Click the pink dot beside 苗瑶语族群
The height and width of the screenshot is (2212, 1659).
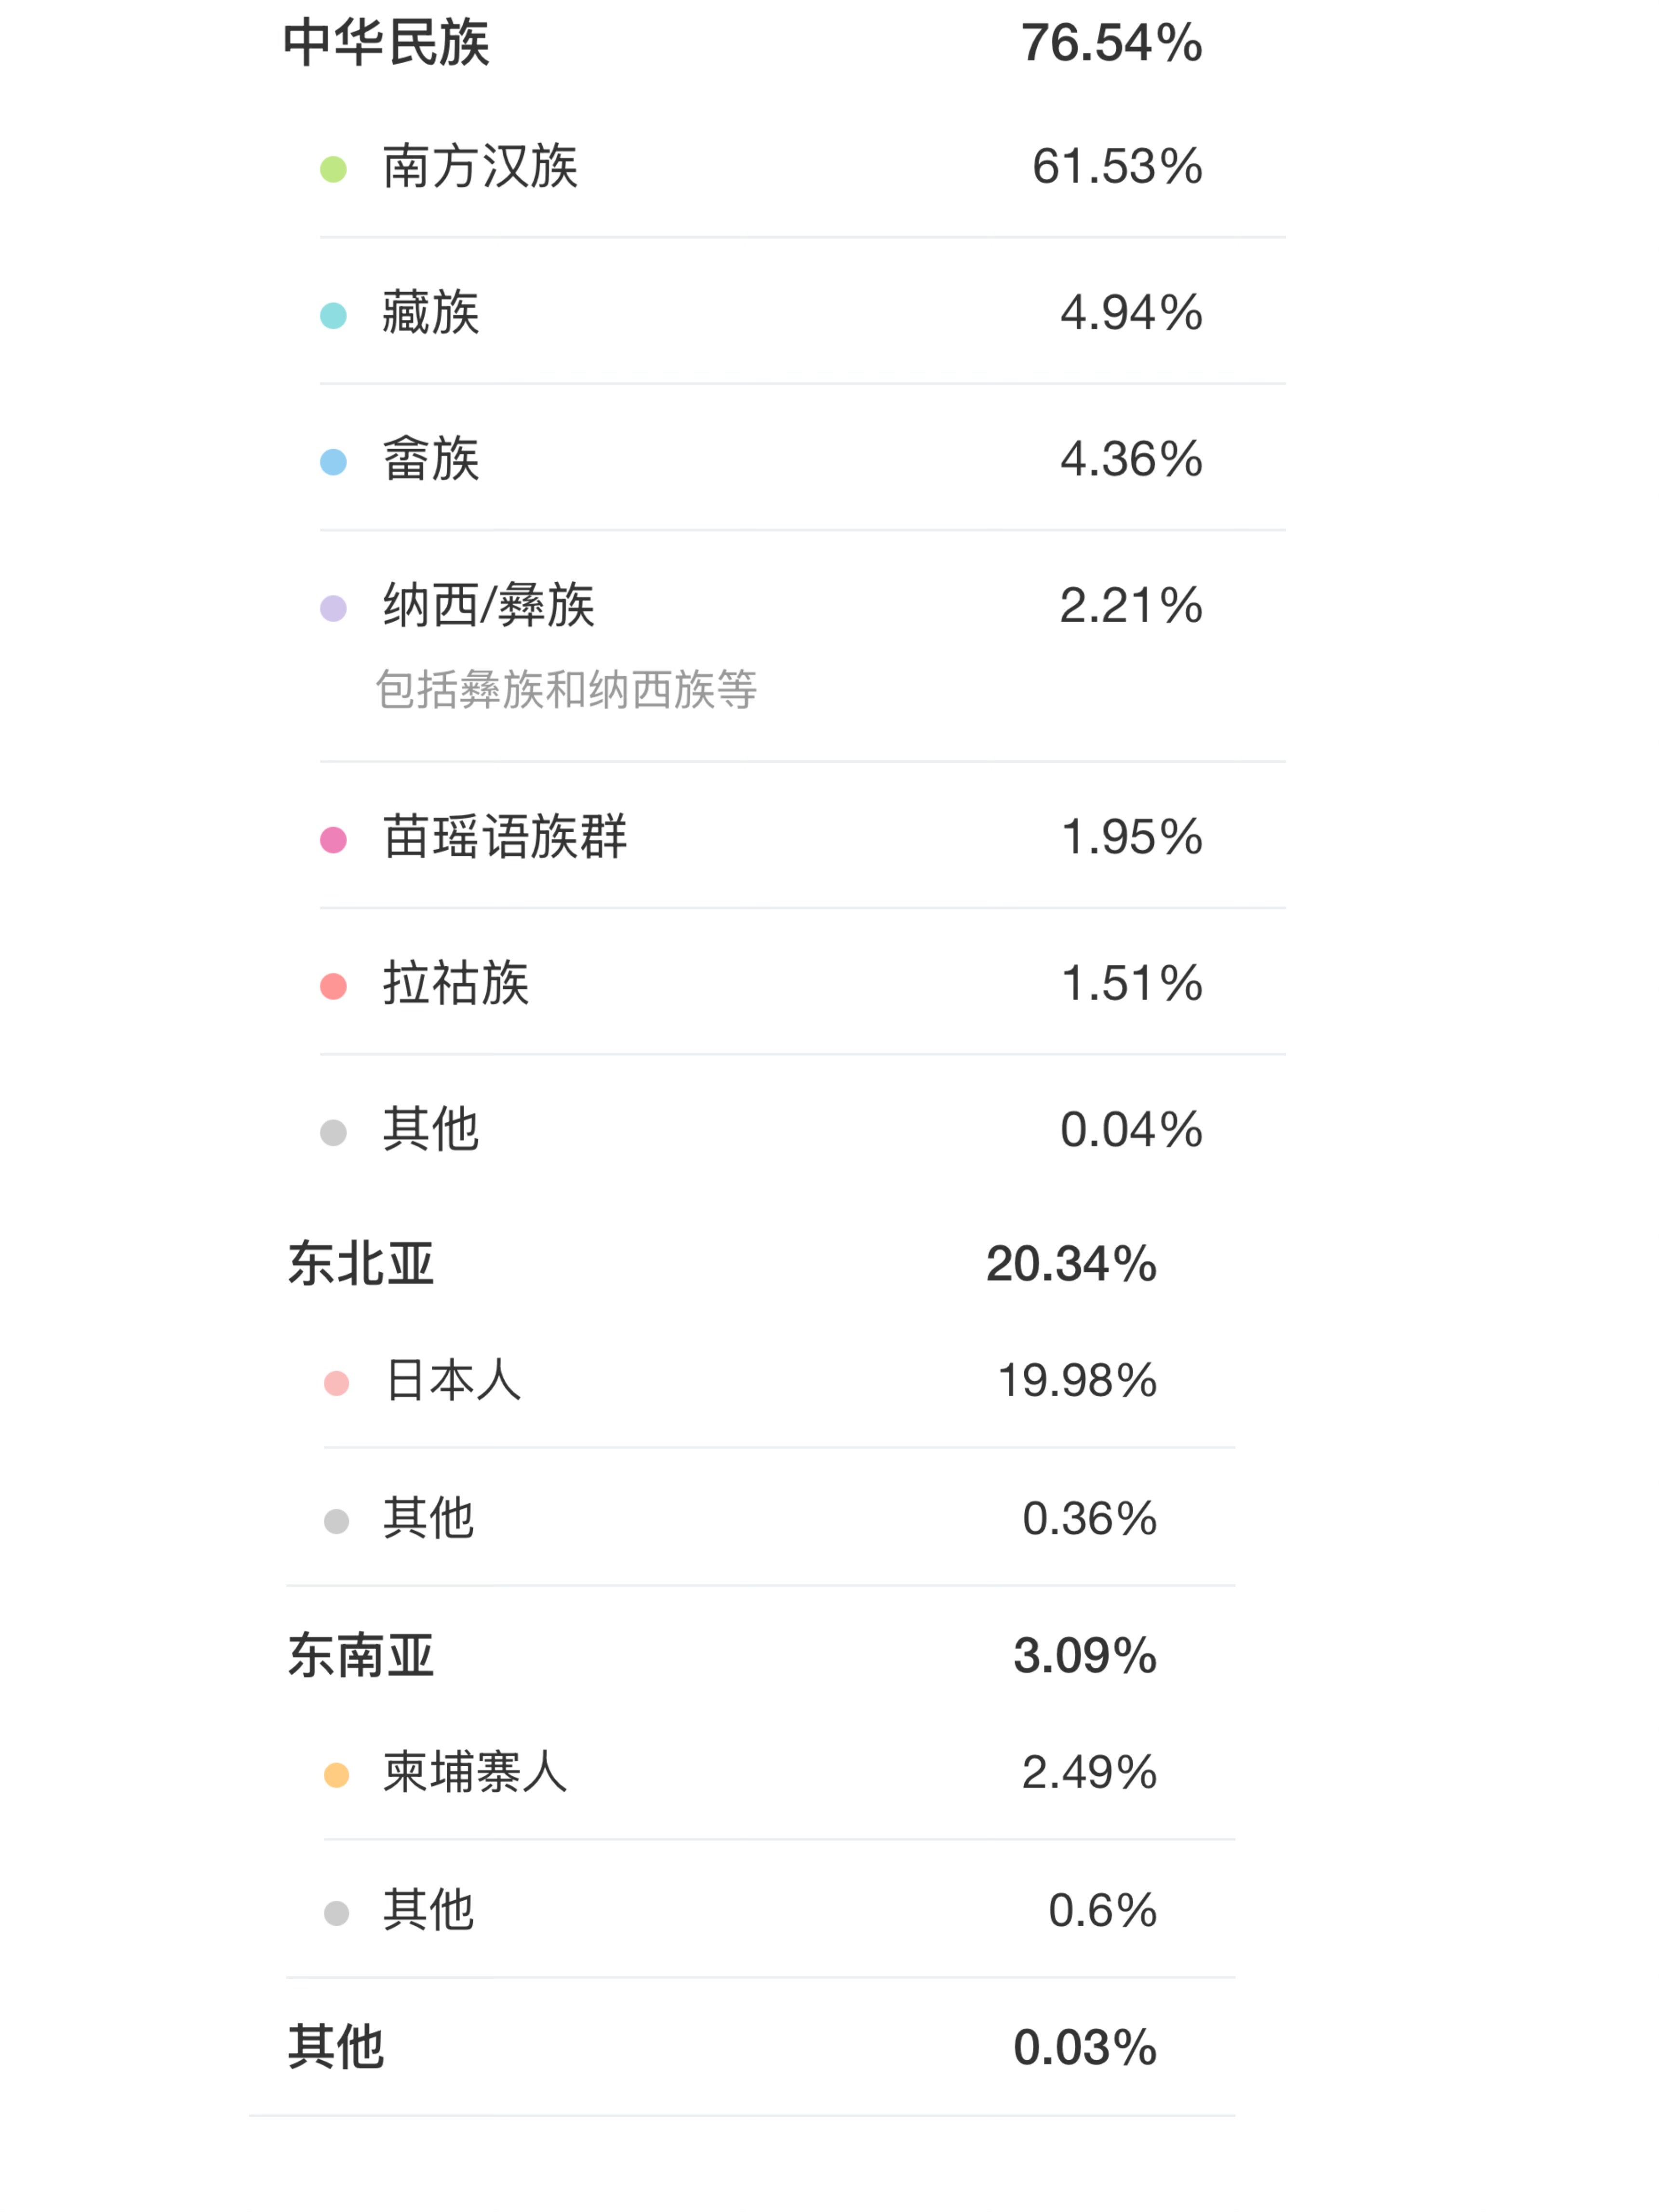pos(333,840)
